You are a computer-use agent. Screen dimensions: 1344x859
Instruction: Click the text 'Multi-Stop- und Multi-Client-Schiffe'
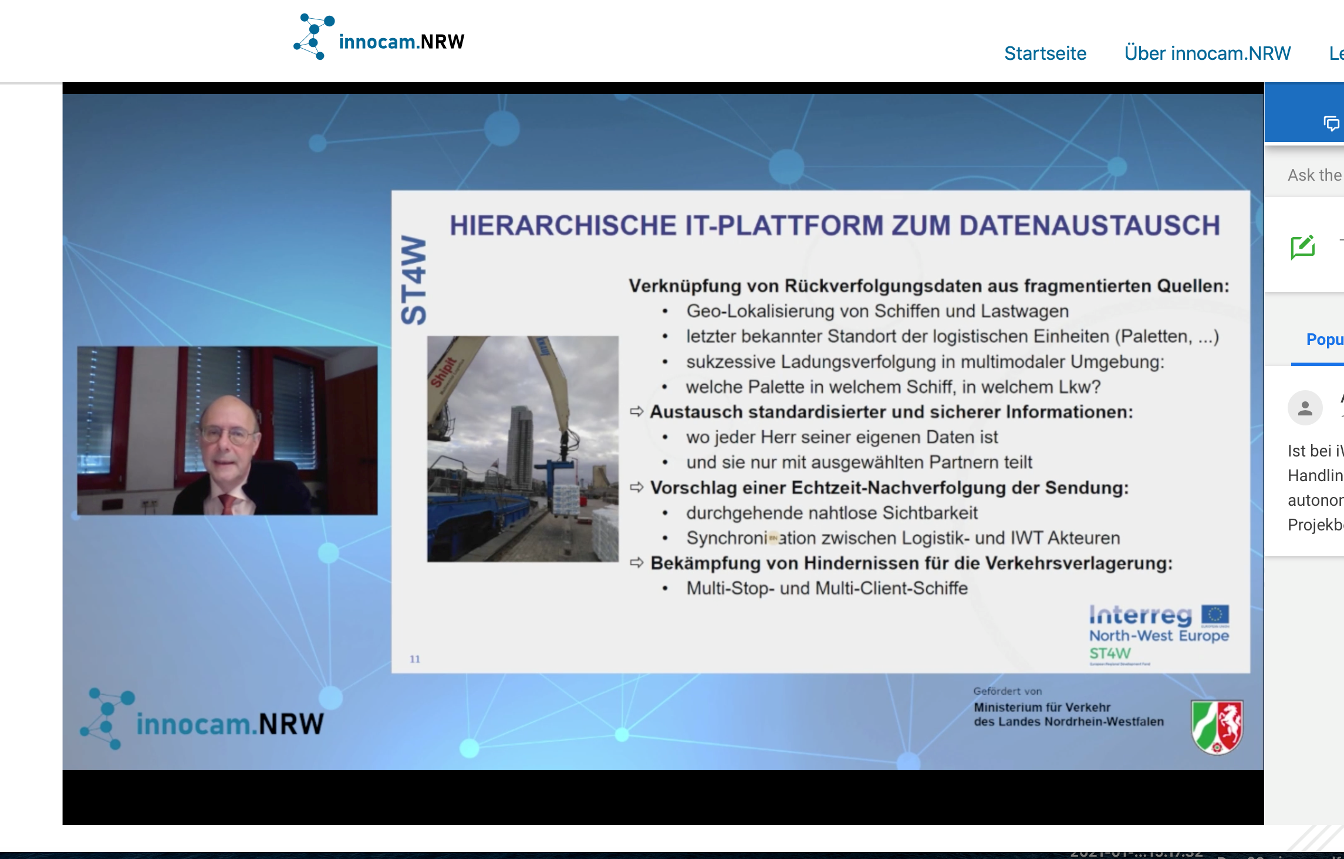pos(827,588)
